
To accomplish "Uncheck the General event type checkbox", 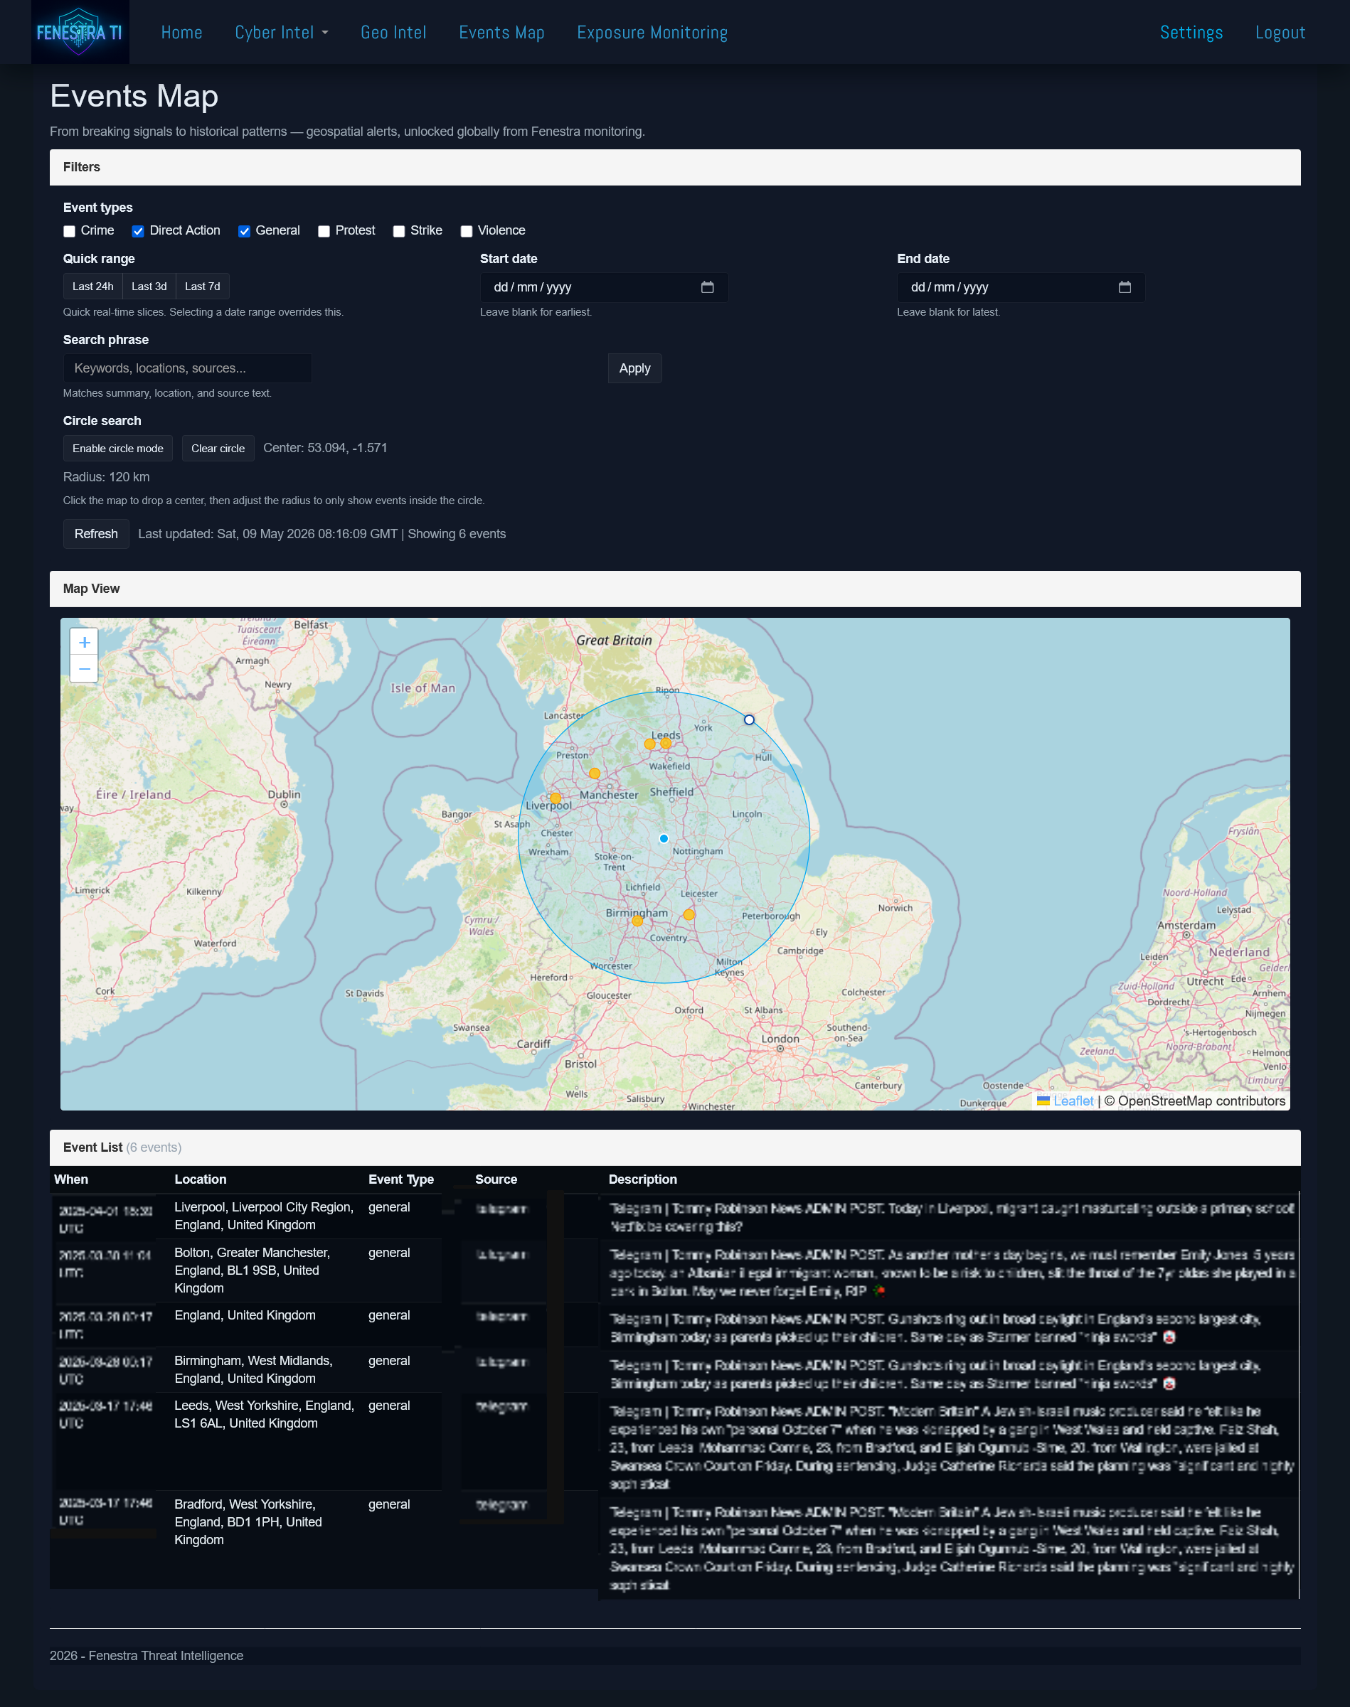I will point(244,230).
